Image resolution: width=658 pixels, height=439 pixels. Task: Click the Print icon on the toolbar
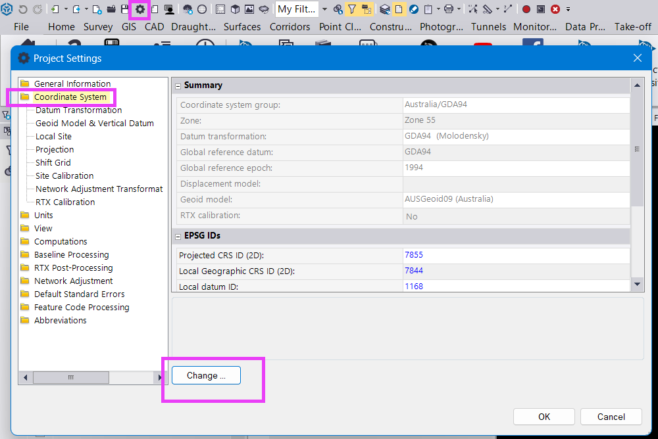pyautogui.click(x=448, y=9)
